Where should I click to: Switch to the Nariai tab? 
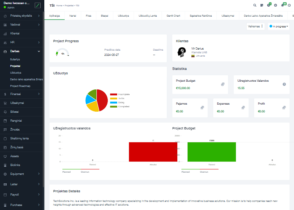(73, 16)
